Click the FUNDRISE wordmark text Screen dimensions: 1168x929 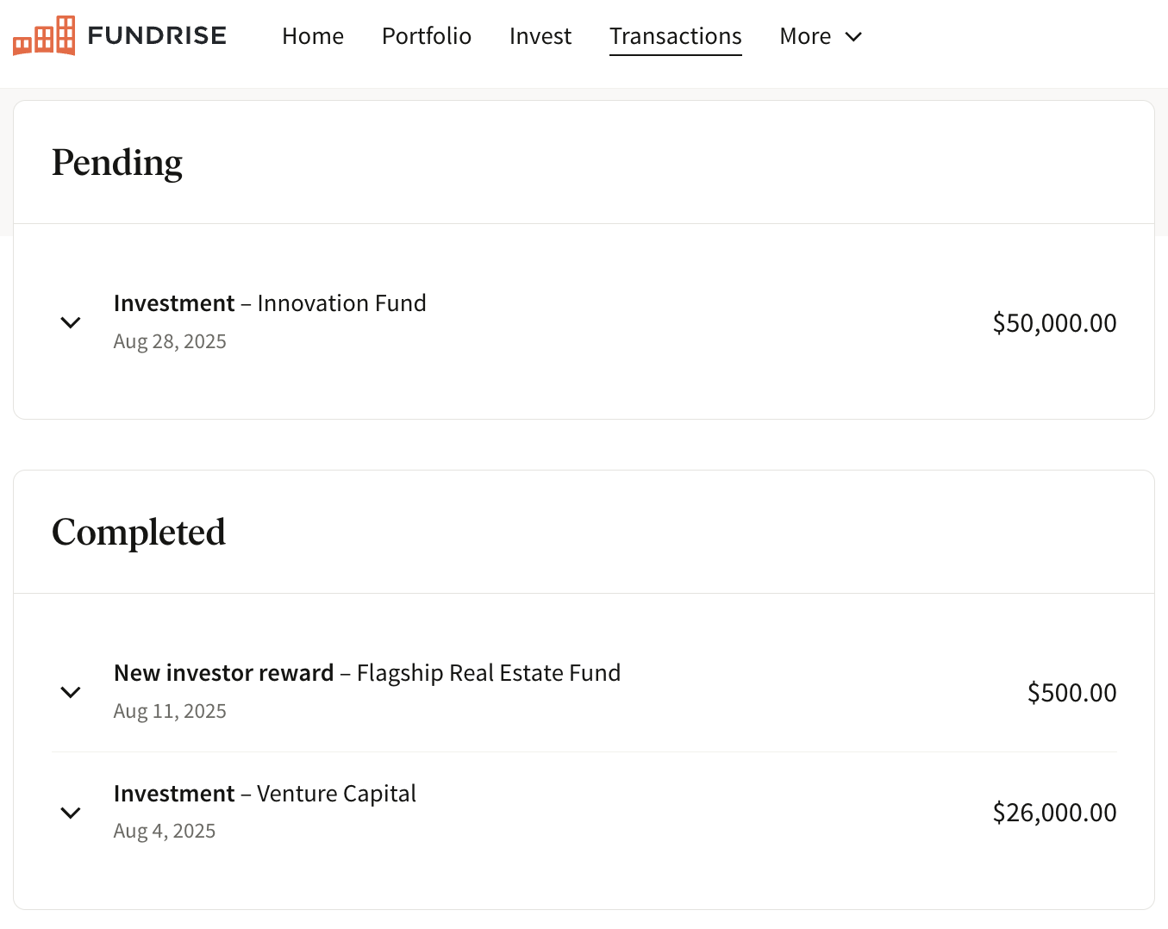(x=157, y=36)
